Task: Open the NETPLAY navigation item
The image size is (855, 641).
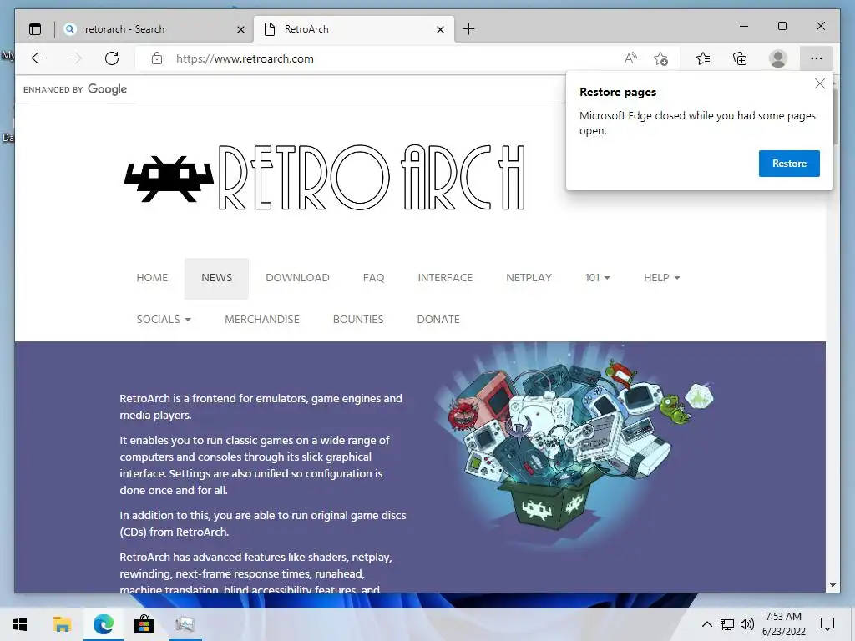Action: coord(529,277)
